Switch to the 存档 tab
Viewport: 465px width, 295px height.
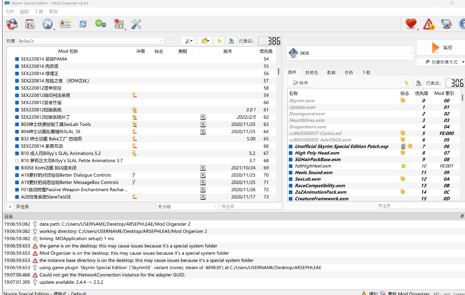348,73
